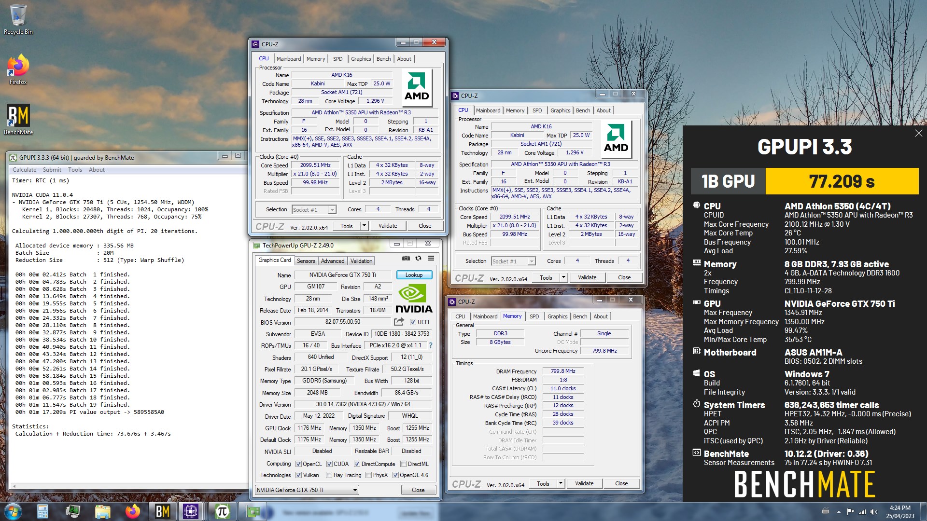Switch to CPU-Z in the taskbar
This screenshot has height=521, width=927.
point(191,511)
